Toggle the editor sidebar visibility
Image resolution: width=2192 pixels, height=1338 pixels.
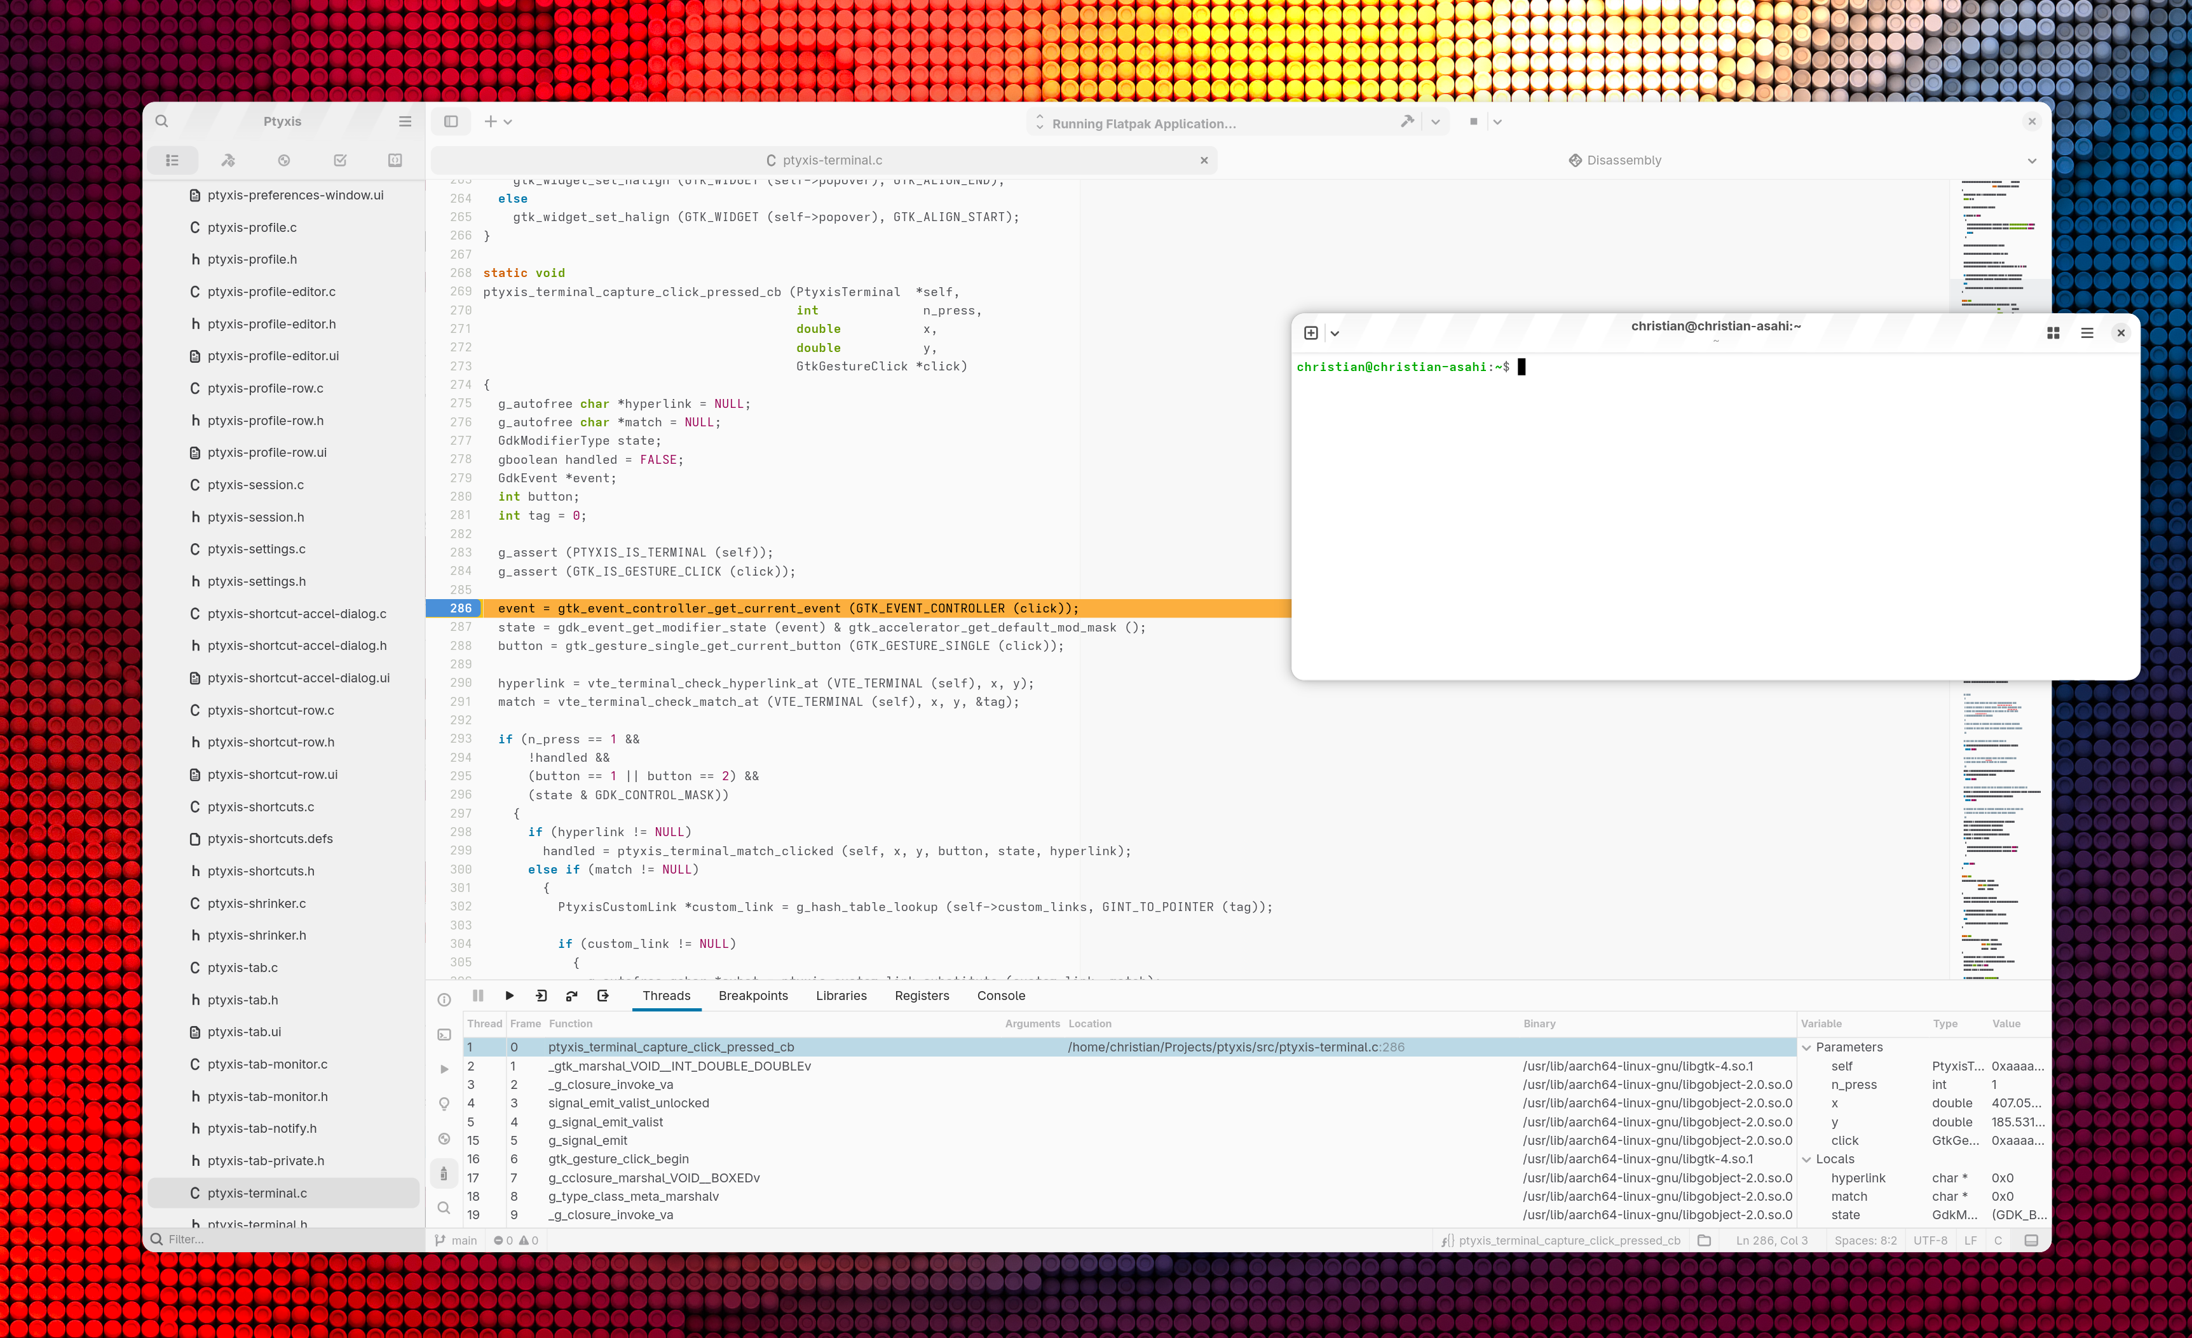click(x=452, y=121)
